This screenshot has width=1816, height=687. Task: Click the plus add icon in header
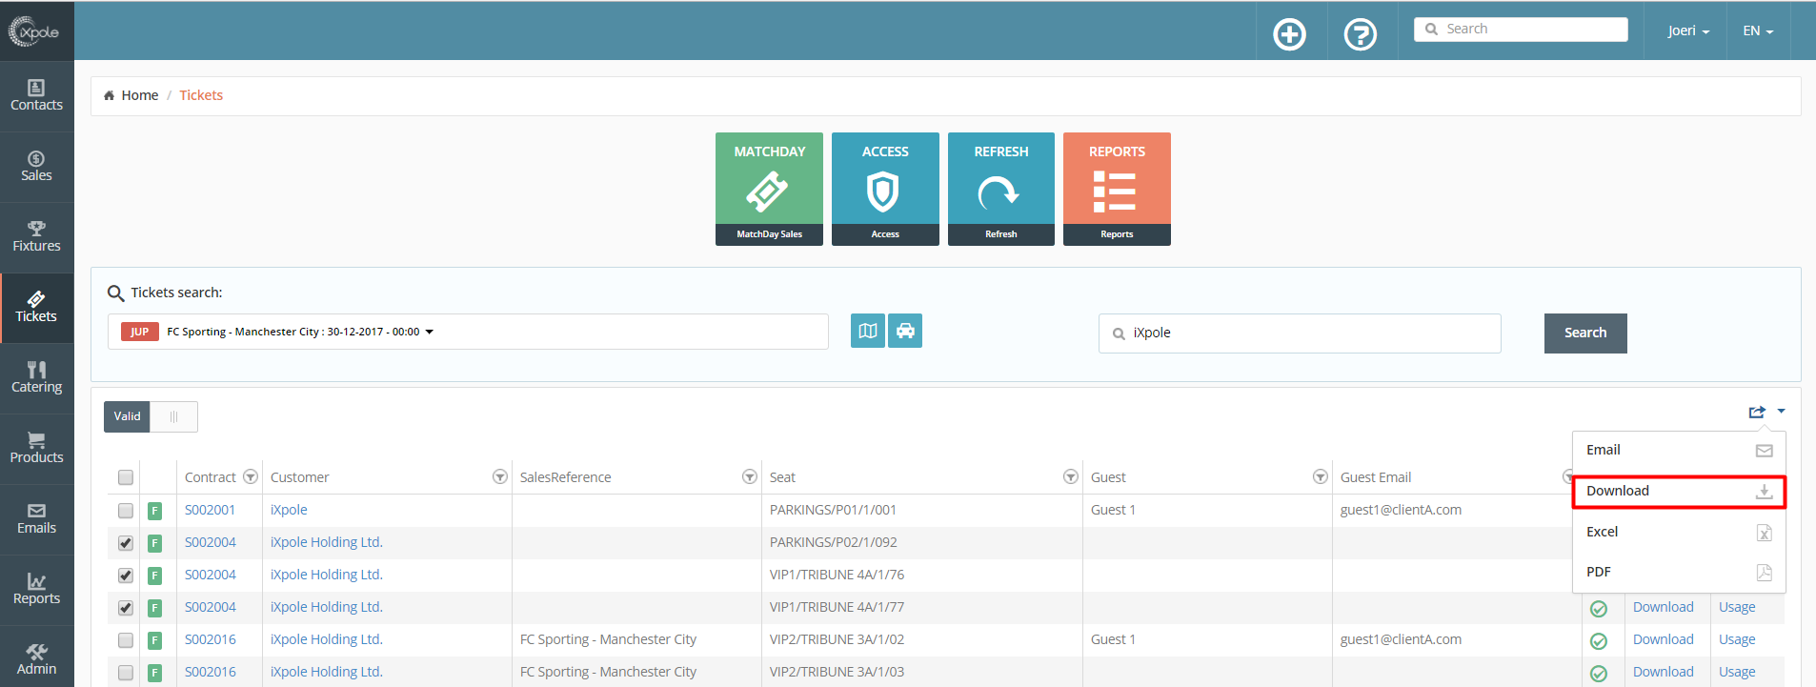(1290, 34)
